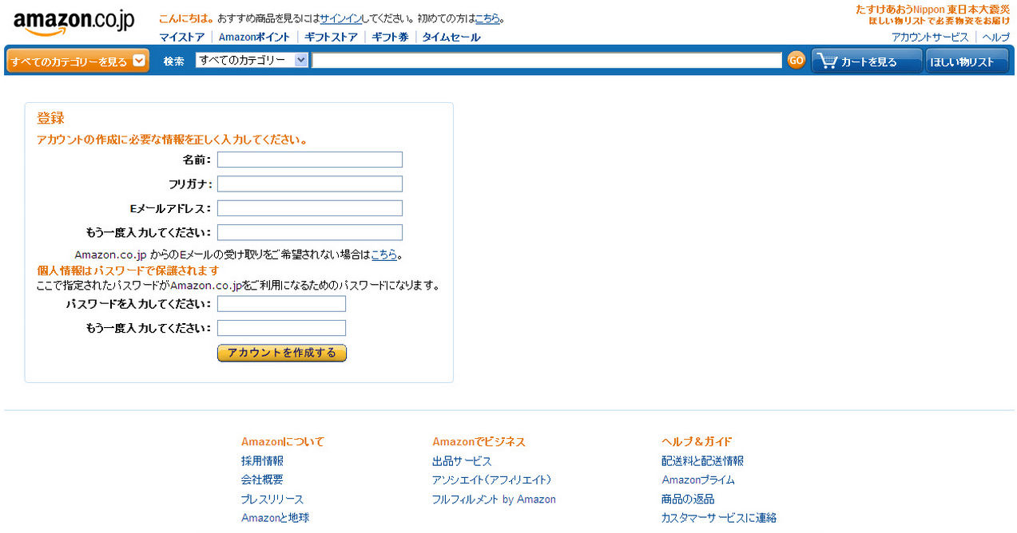Click the サインイン link in greeting
This screenshot has height=533, width=1017.
click(341, 18)
